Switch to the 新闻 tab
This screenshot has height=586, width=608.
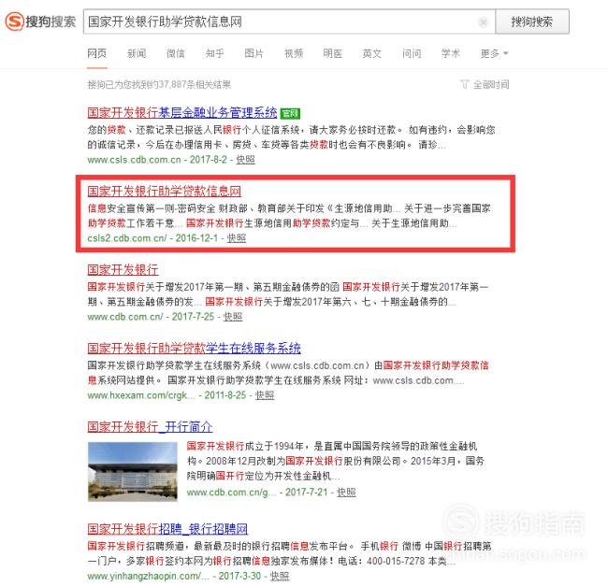tap(137, 53)
